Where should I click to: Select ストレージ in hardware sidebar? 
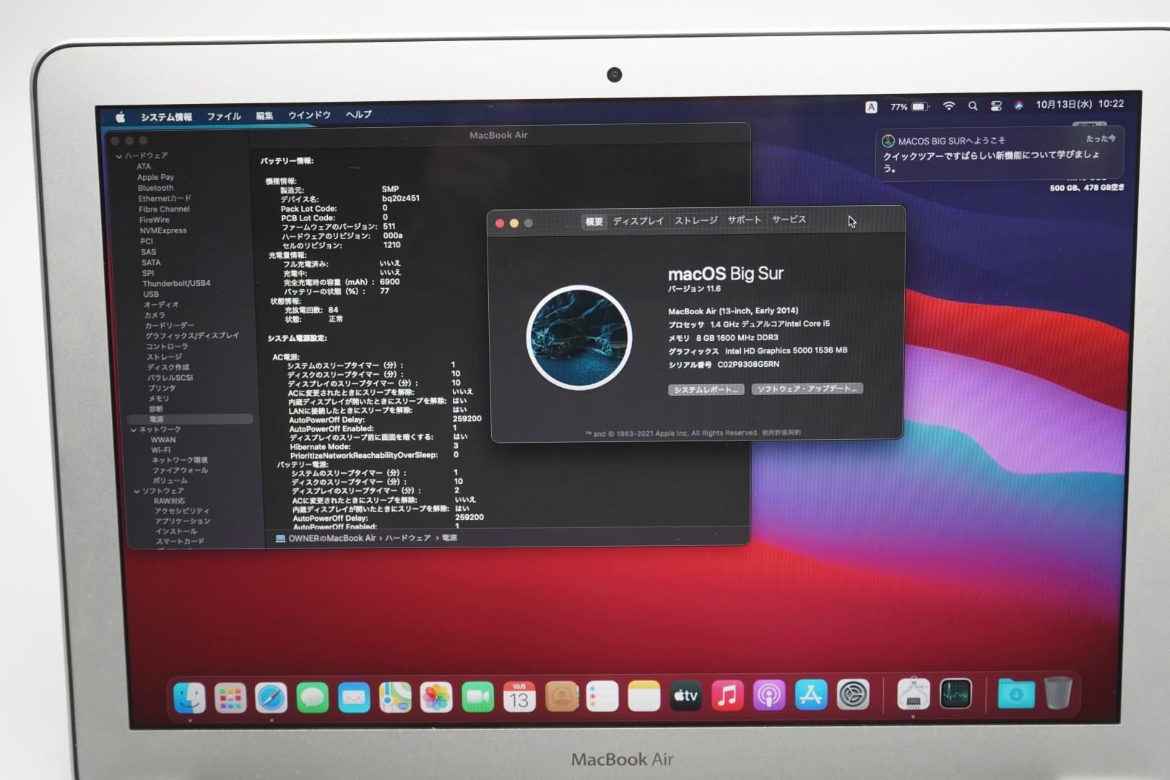pos(164,357)
